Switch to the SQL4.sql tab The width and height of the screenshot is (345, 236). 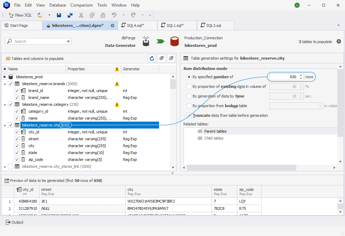point(138,25)
